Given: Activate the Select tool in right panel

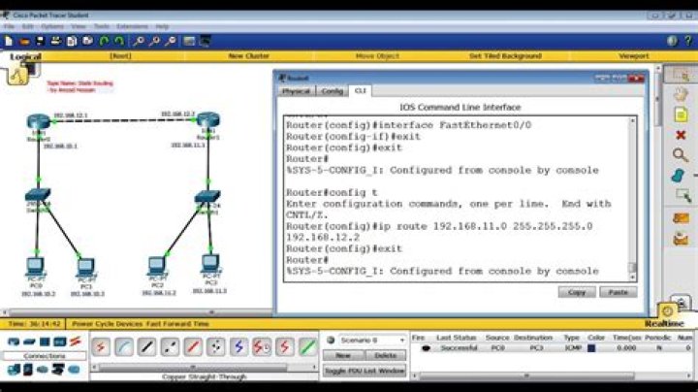Looking at the screenshot, I should [681, 75].
